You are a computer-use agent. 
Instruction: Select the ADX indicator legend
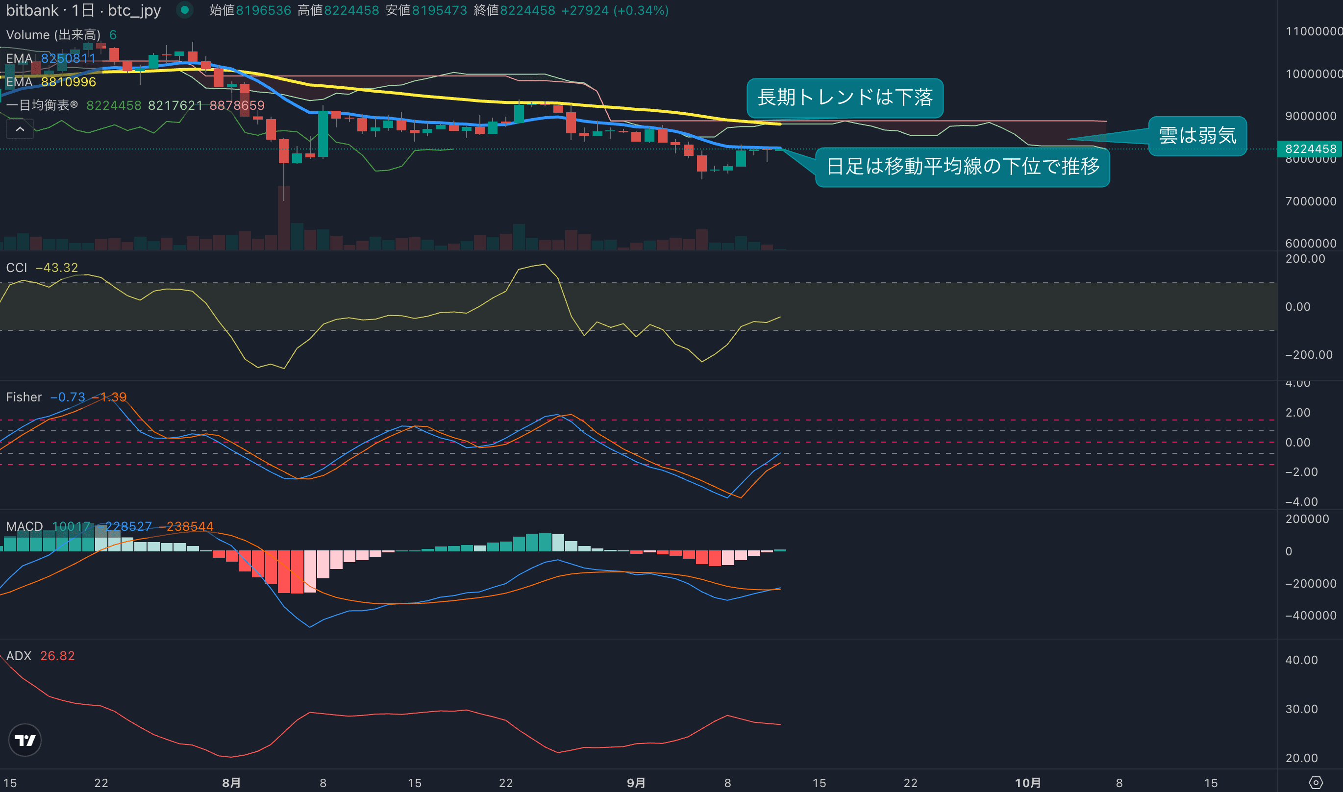pos(19,655)
